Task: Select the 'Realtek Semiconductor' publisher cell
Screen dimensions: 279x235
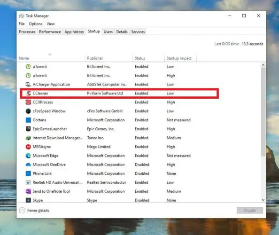Action: (107, 182)
